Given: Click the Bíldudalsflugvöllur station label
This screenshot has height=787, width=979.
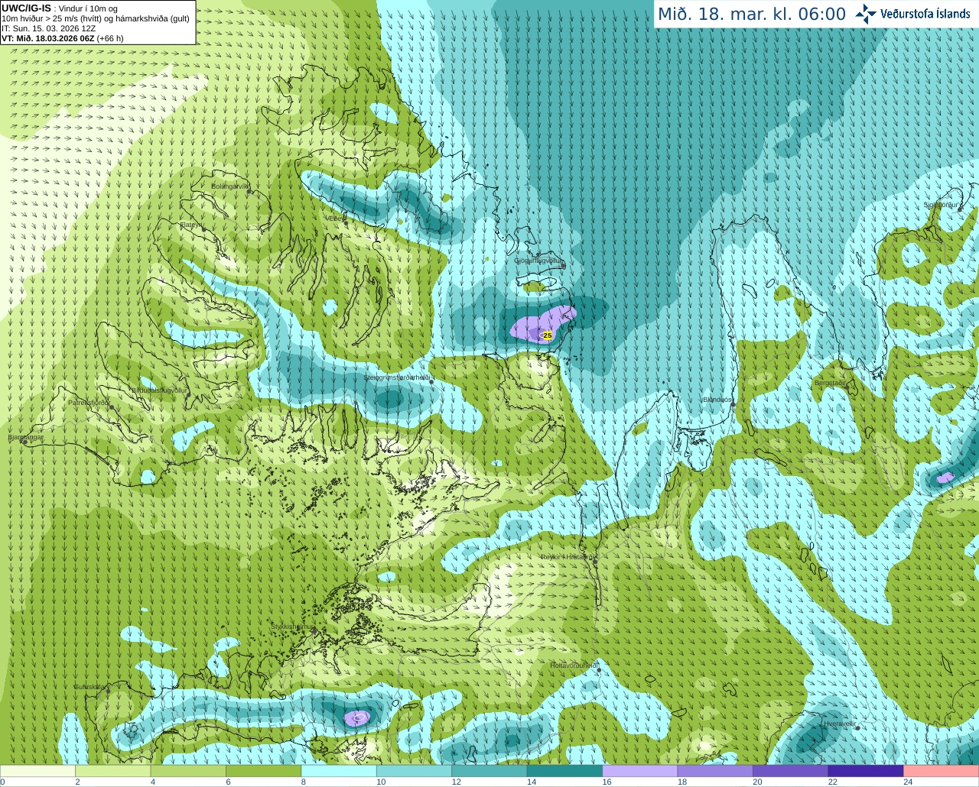Looking at the screenshot, I should pyautogui.click(x=159, y=390).
